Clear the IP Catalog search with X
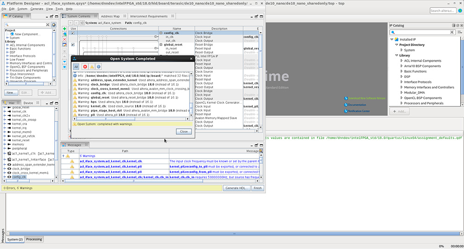This screenshot has width=464, height=249. pos(47,25)
